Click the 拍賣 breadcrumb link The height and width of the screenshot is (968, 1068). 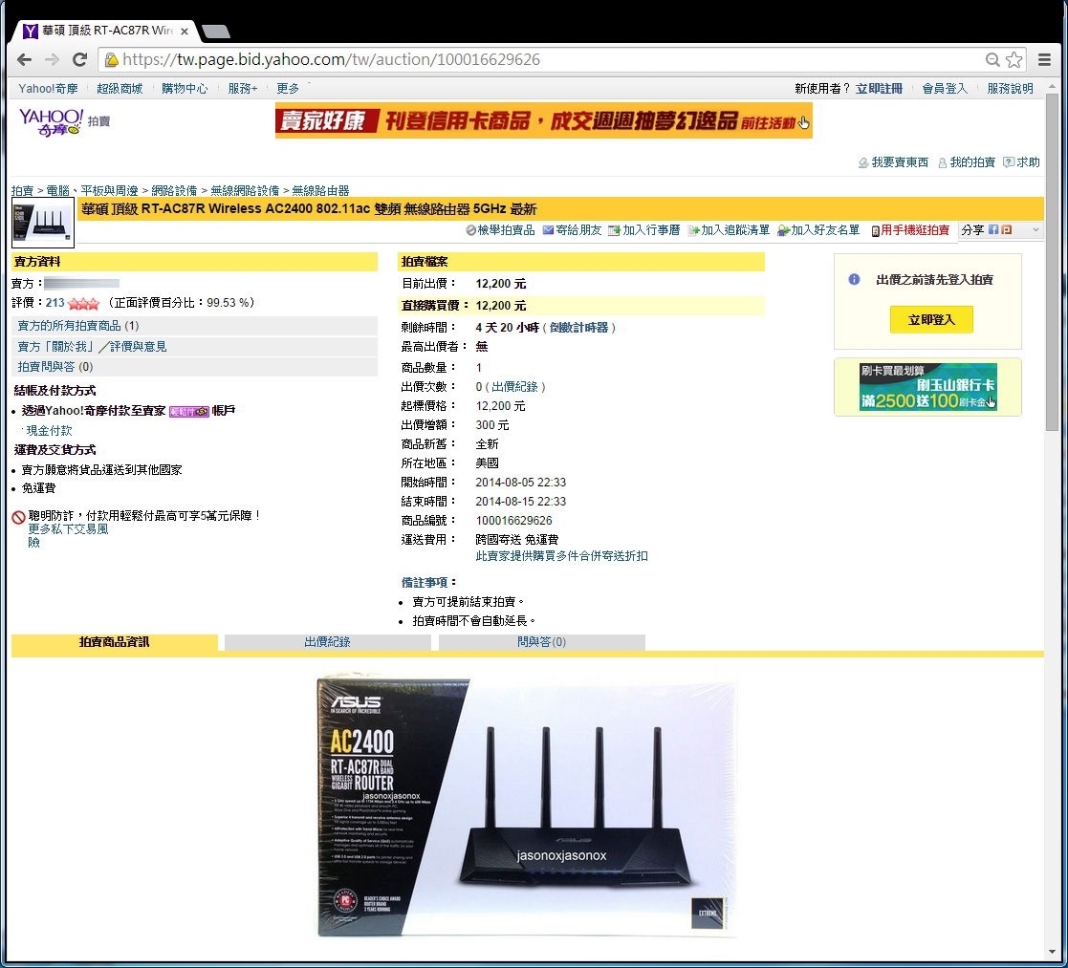(x=23, y=190)
